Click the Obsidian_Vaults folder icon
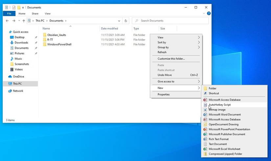The width and height of the screenshot is (271, 161). click(45, 35)
